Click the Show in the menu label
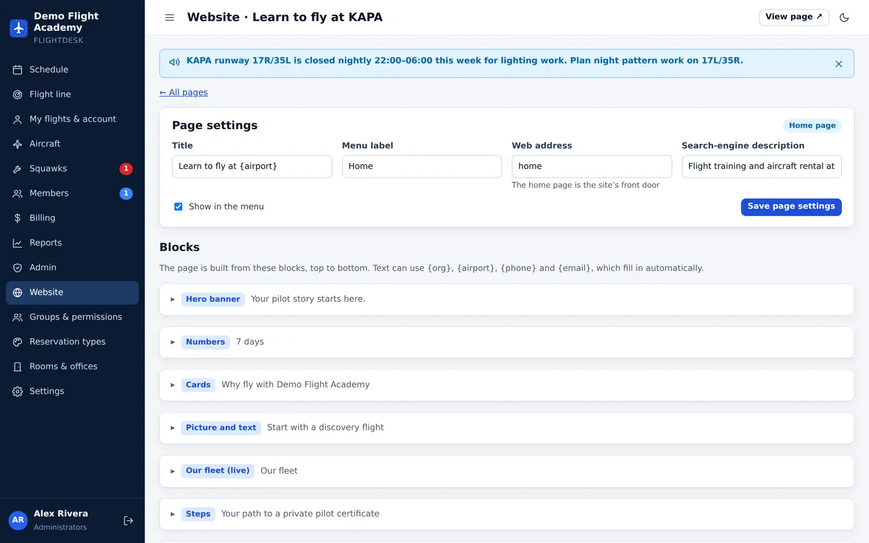869x543 pixels. click(x=226, y=206)
